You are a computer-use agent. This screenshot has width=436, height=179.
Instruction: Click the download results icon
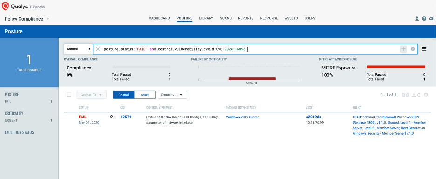pos(414,95)
